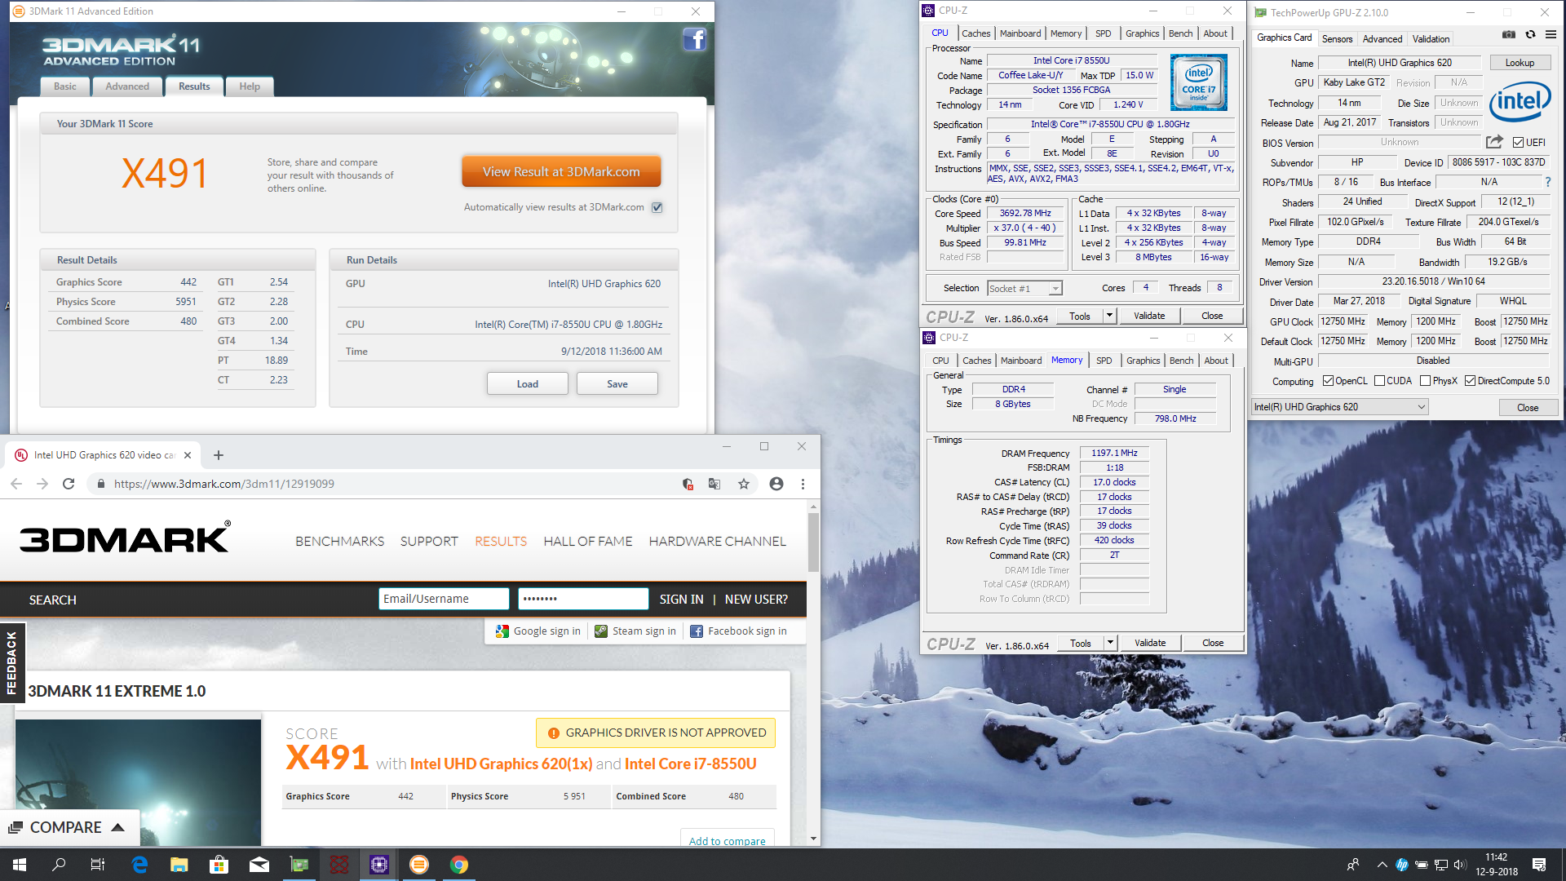Expand the Tools dropdown arrow in upper CPU-Z
Viewport: 1566px width, 881px height.
(1109, 316)
